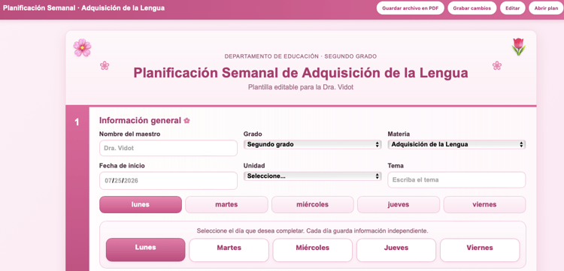This screenshot has height=271, width=564.
Task: Open the Materia dropdown
Action: pyautogui.click(x=456, y=145)
